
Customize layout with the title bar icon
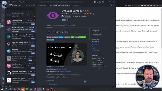point(103,2)
